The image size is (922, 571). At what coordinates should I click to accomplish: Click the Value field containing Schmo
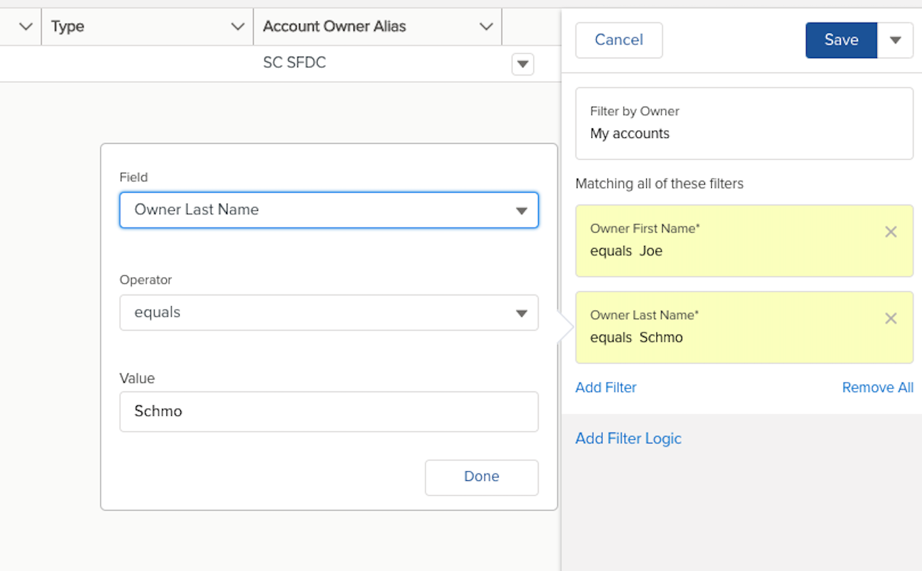[329, 412]
